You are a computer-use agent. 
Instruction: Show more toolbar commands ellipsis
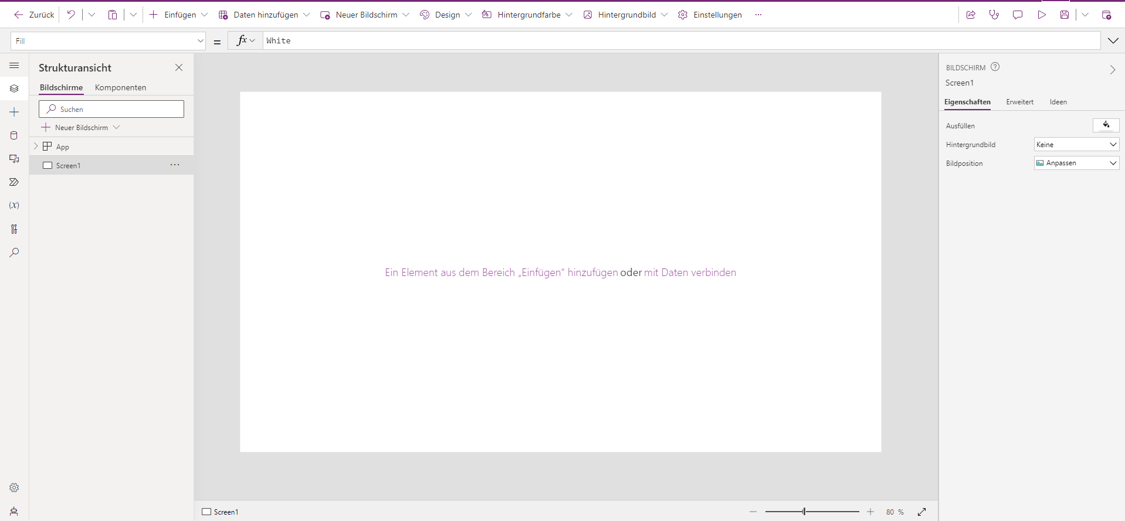pyautogui.click(x=758, y=15)
